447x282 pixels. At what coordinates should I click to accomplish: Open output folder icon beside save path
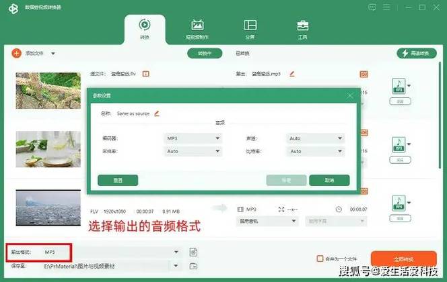(x=193, y=266)
